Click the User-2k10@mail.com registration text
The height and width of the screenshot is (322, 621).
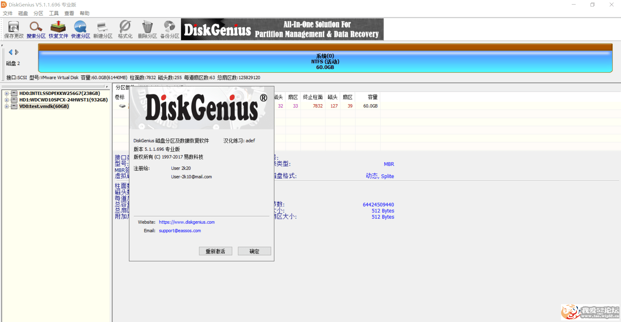pos(191,177)
